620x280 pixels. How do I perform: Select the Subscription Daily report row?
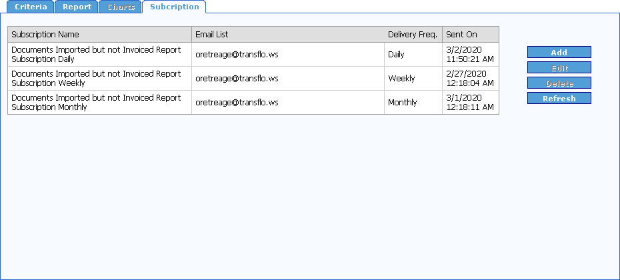pos(96,55)
